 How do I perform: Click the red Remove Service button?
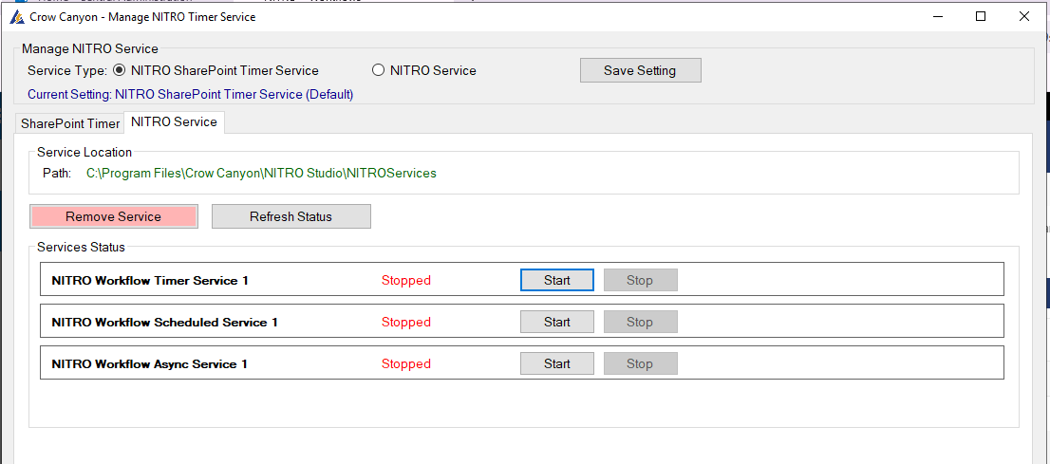[113, 216]
